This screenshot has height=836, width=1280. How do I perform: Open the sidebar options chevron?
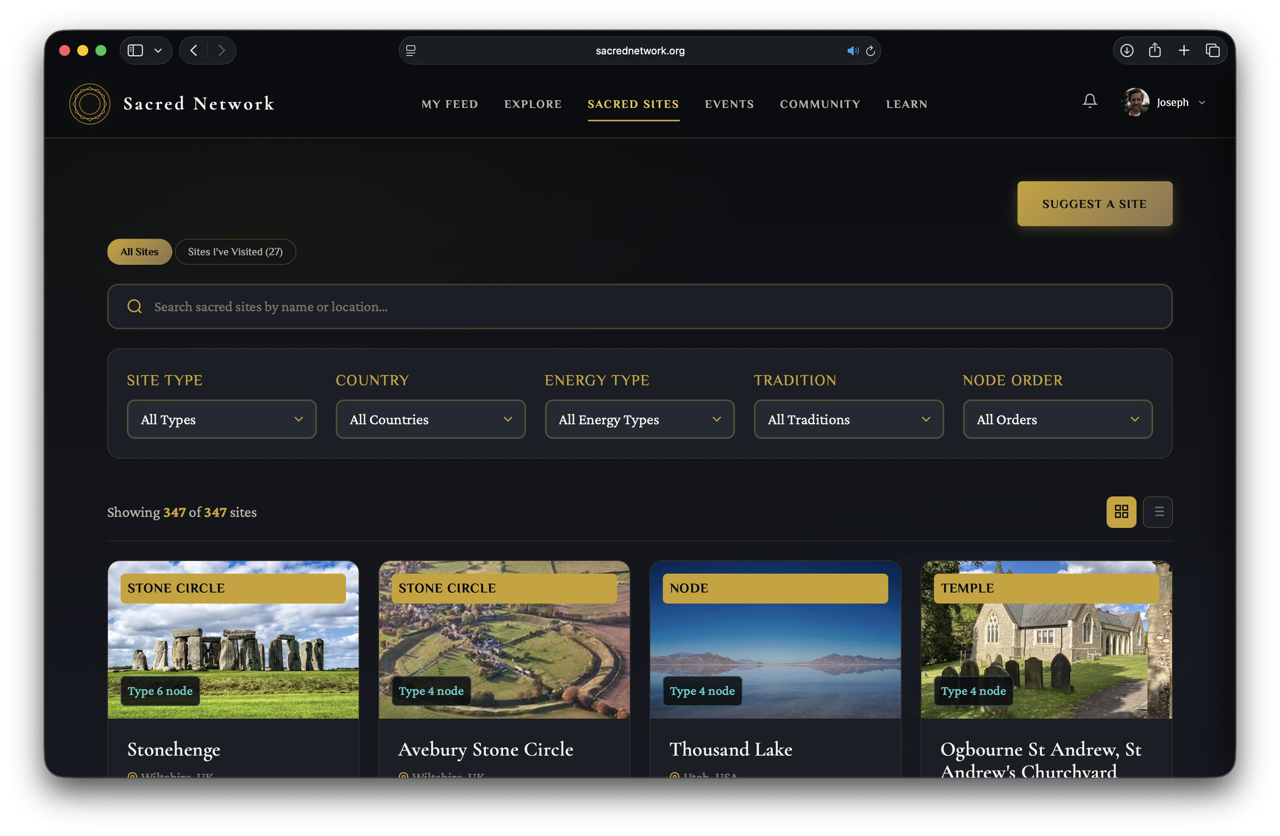pos(158,50)
